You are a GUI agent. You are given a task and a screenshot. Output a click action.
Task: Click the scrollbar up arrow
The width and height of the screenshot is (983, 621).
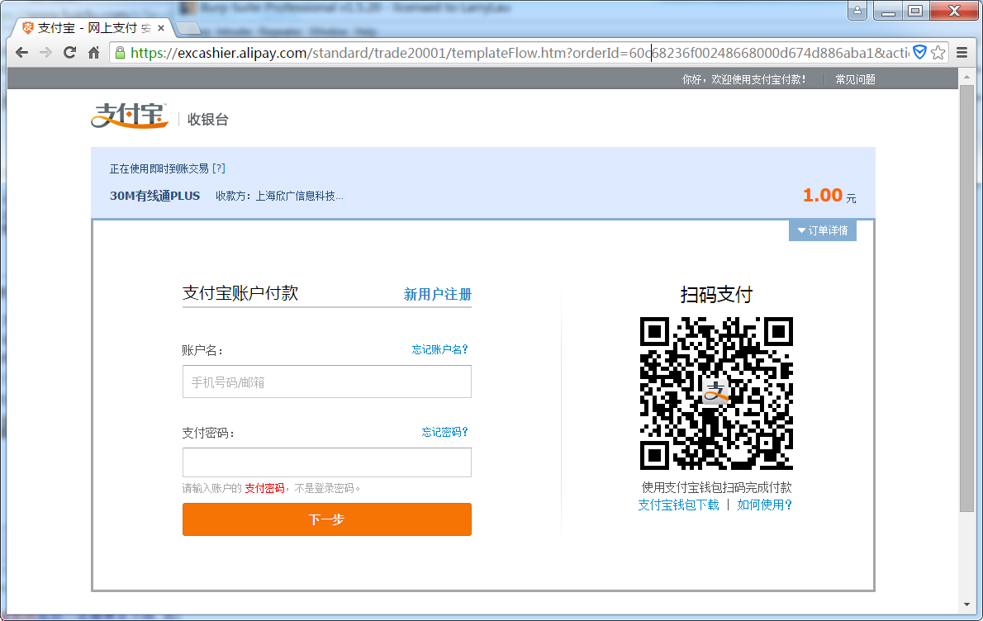(x=966, y=77)
